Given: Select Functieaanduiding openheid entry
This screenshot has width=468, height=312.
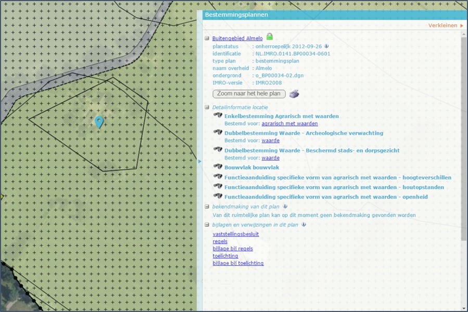Looking at the screenshot, I should (x=326, y=197).
